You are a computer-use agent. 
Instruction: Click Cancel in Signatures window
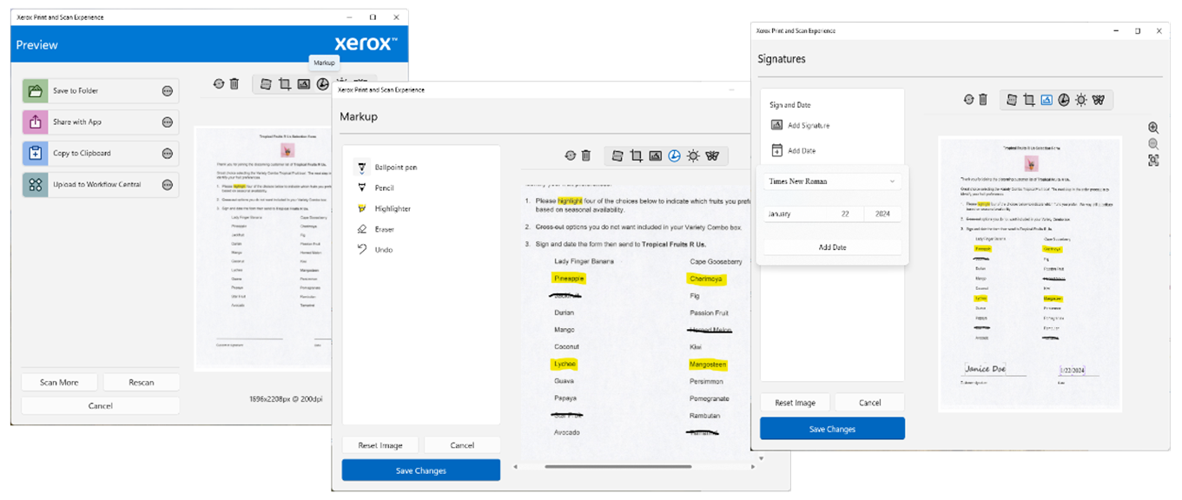pyautogui.click(x=870, y=403)
